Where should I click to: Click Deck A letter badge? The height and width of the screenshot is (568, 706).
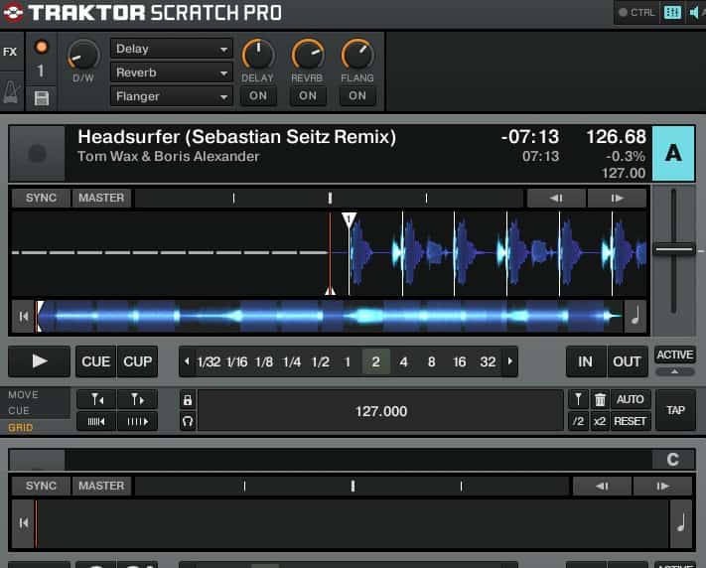(x=673, y=153)
